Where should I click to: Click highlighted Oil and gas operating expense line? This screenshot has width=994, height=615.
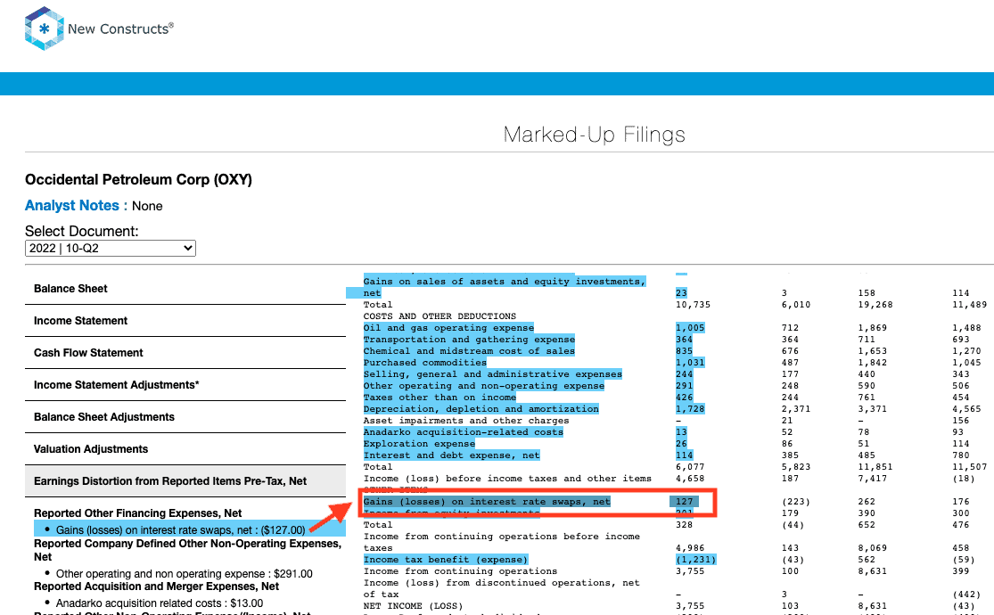[448, 328]
